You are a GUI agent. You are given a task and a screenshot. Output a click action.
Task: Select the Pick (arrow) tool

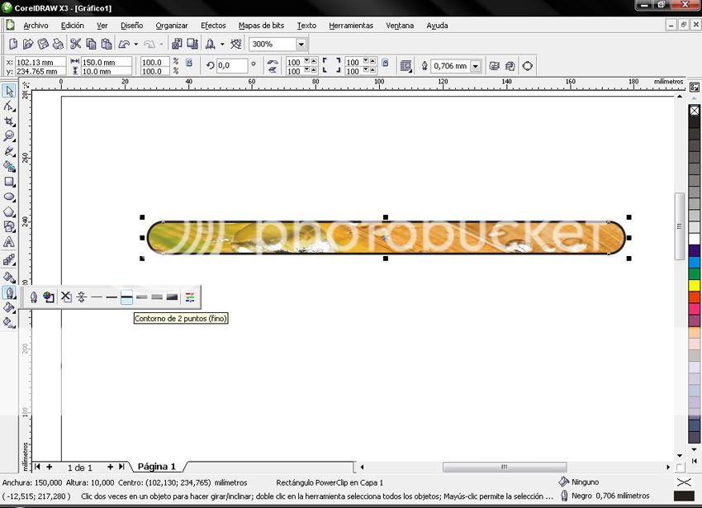coord(9,91)
